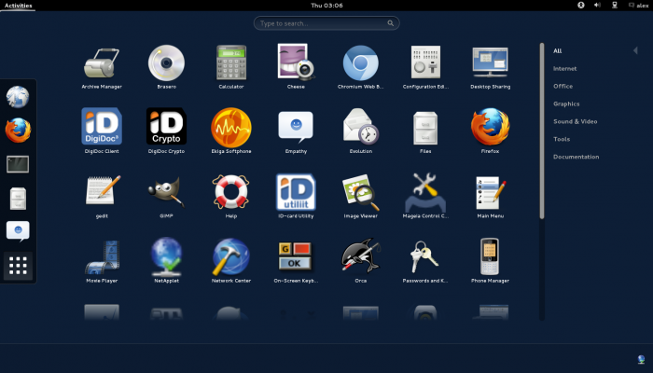This screenshot has height=373, width=653.
Task: Open Files in the app grid
Action: point(425,131)
